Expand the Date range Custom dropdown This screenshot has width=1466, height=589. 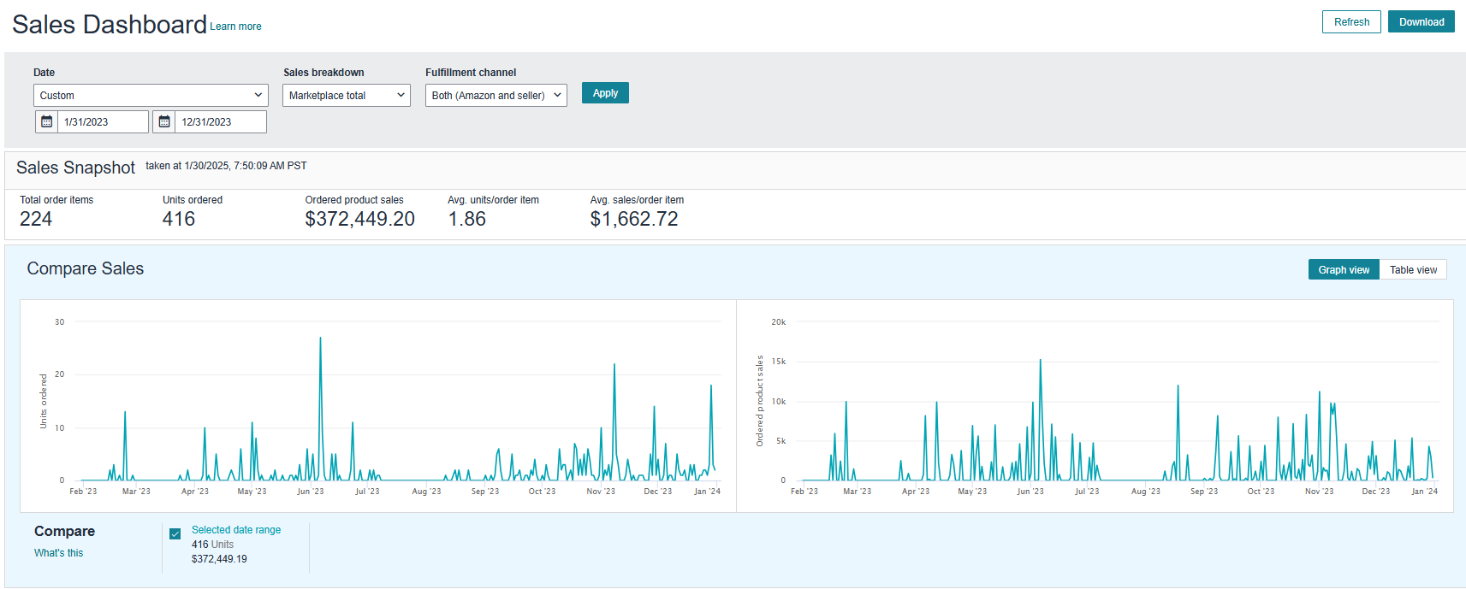pos(151,96)
